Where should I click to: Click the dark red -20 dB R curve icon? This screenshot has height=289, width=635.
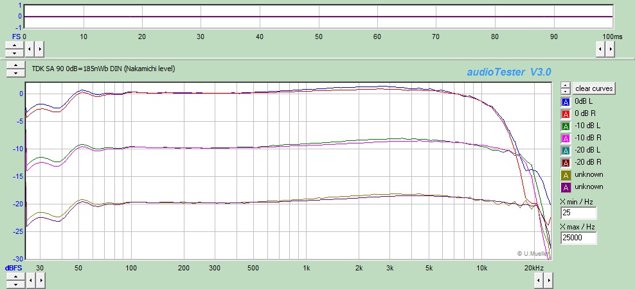[566, 163]
